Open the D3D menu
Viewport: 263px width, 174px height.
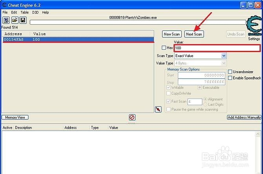coord(35,13)
